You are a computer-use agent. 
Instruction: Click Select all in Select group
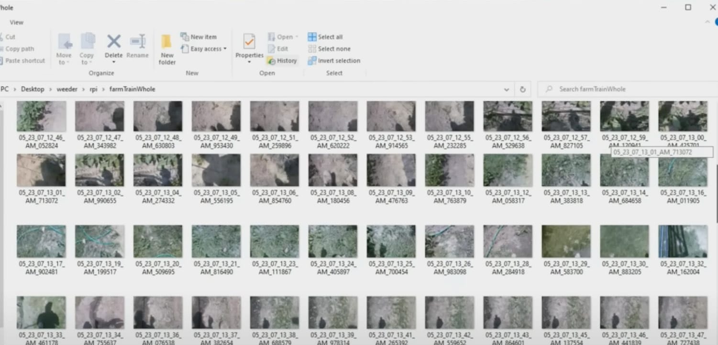click(x=325, y=37)
